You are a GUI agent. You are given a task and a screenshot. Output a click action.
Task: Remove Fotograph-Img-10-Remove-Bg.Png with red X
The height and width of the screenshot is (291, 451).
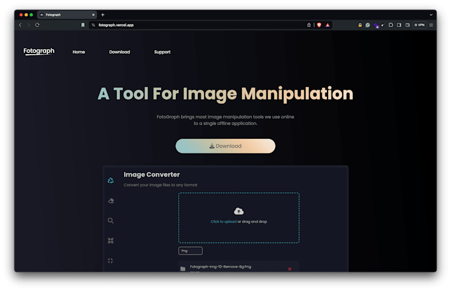click(290, 269)
